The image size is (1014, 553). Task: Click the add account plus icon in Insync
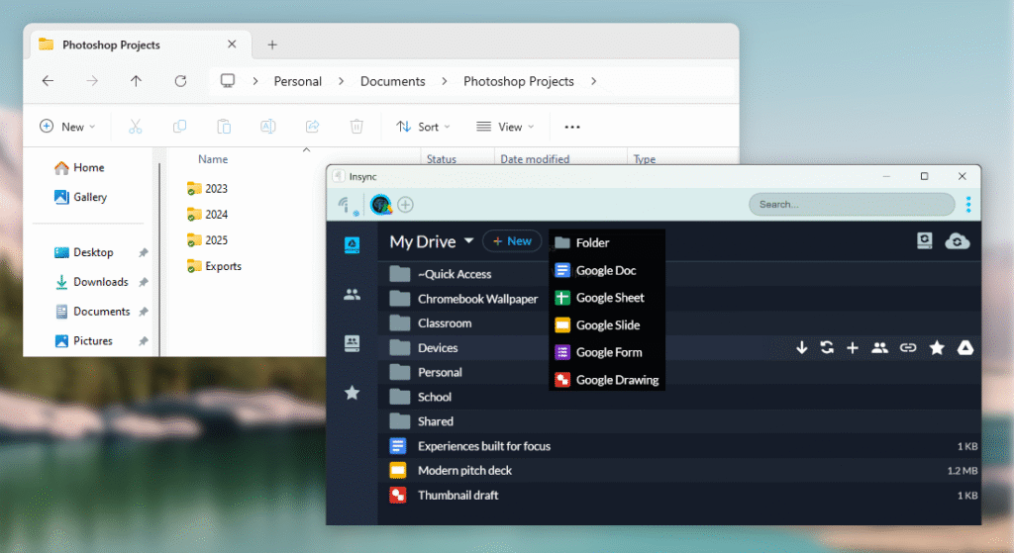click(x=406, y=205)
